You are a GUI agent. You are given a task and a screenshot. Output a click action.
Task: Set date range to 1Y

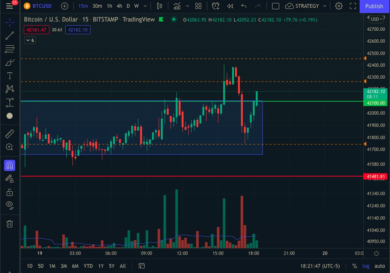(x=101, y=266)
